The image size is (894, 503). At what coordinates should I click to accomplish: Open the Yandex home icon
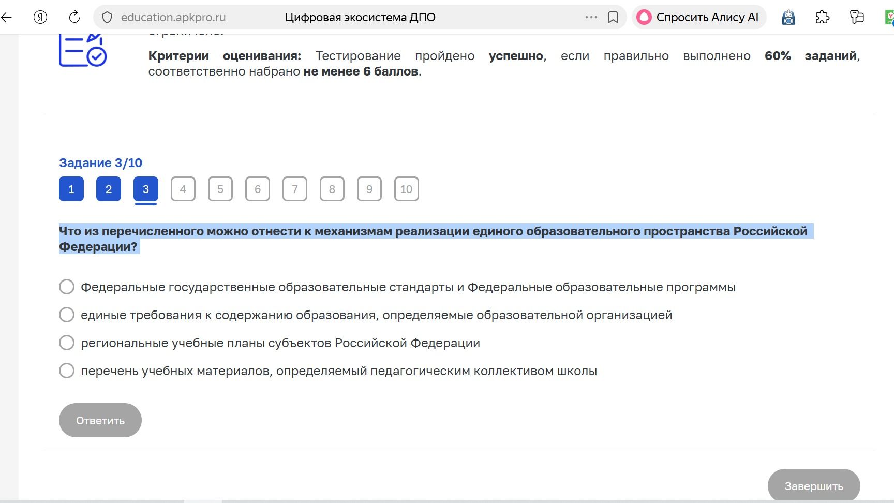(x=40, y=17)
